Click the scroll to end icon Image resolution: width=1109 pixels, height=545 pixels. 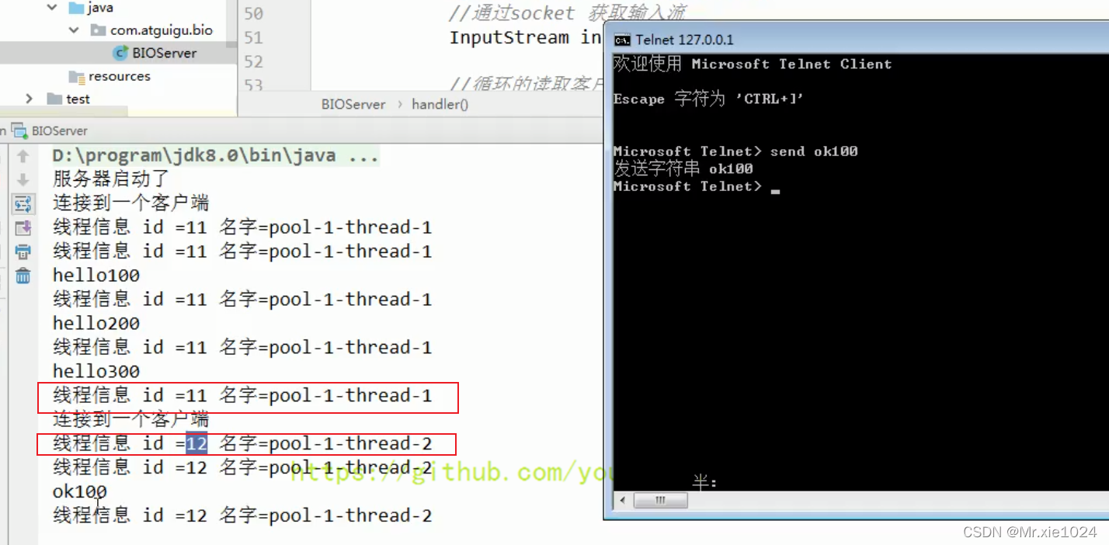(23, 228)
